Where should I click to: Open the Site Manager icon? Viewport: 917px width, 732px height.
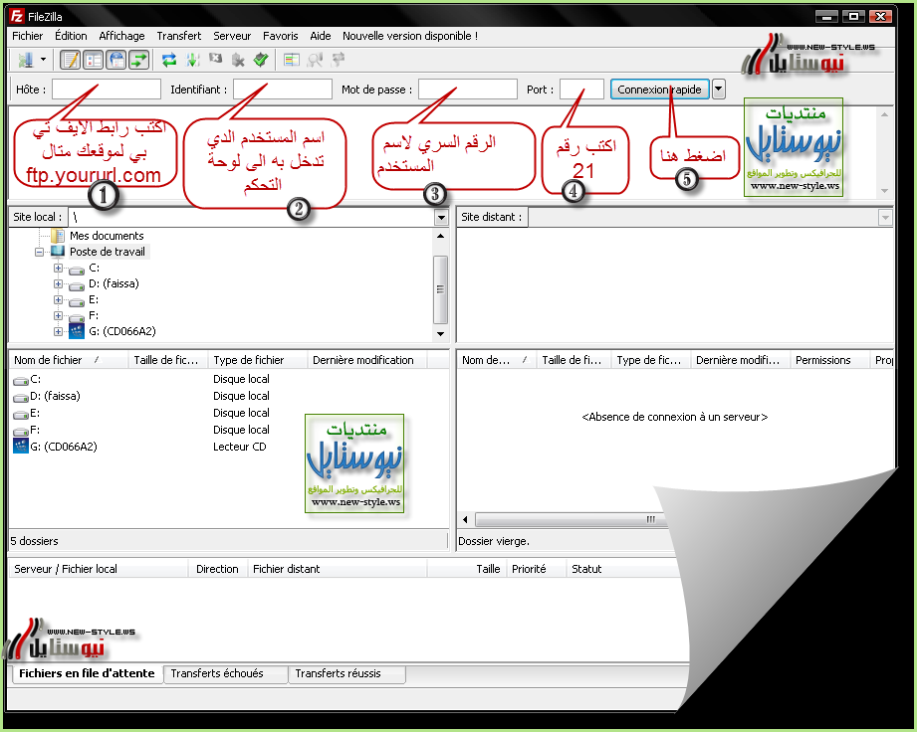click(25, 60)
